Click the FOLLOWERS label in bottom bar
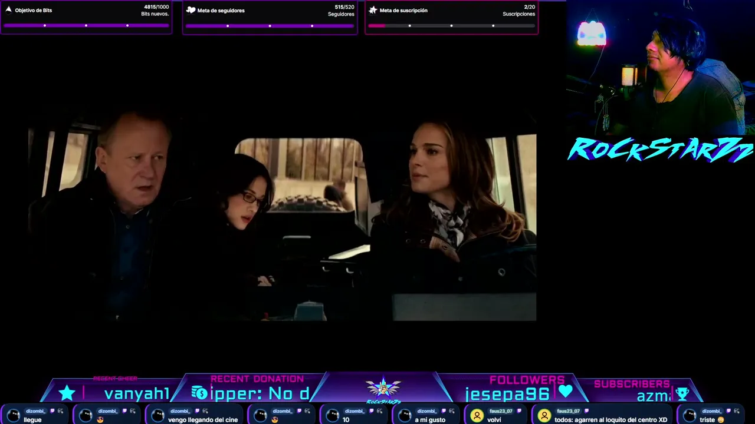Screen dimensions: 755x424 [527, 380]
